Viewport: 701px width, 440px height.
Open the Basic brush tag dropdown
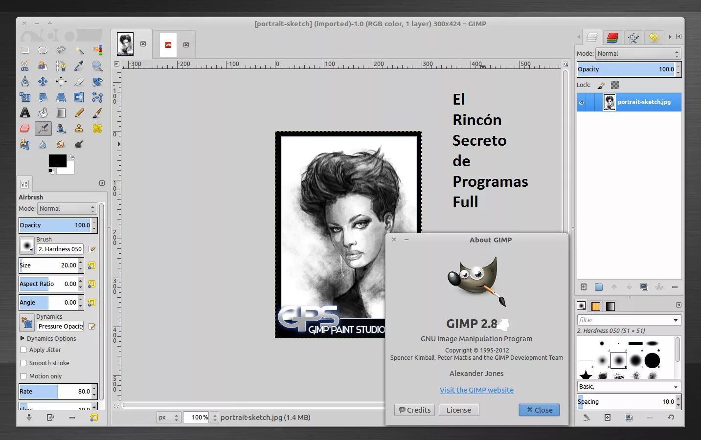point(629,387)
